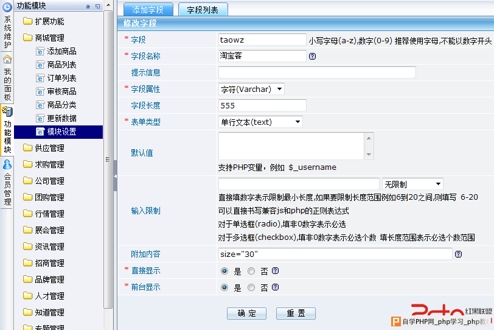Expand the 供应管理 folder
This screenshot has height=330, width=494.
click(43, 148)
